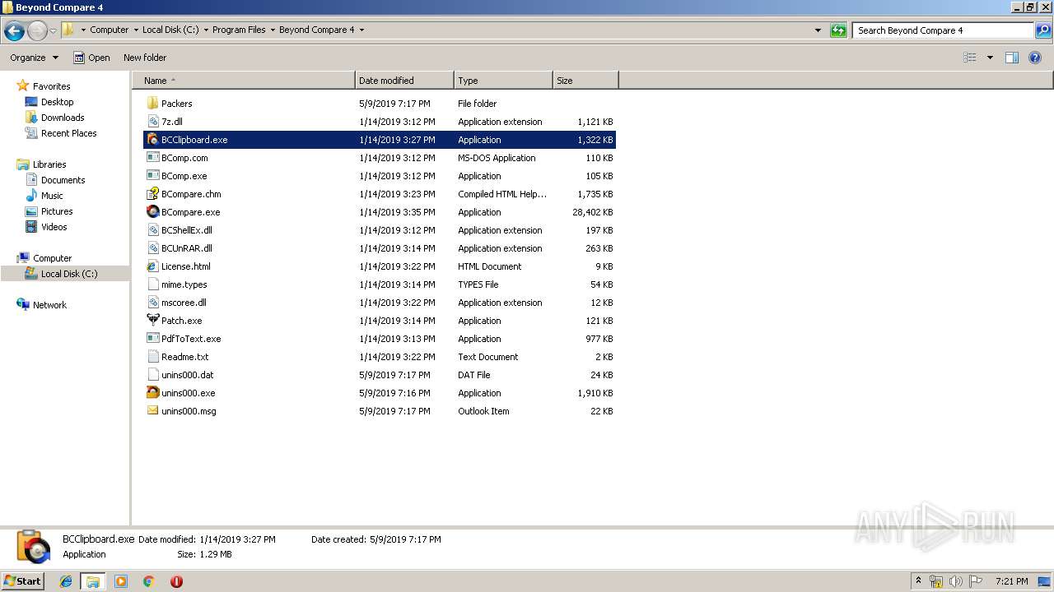Click Computer in the address breadcrumb
The width and height of the screenshot is (1054, 592).
tap(109, 30)
